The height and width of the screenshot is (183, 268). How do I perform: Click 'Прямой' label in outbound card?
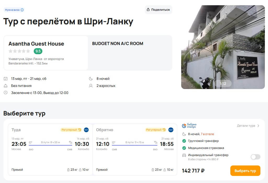click(x=17, y=170)
